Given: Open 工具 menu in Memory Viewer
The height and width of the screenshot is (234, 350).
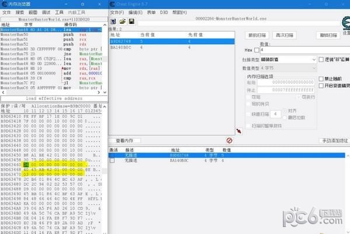Looking at the screenshot, I should click(x=59, y=12).
